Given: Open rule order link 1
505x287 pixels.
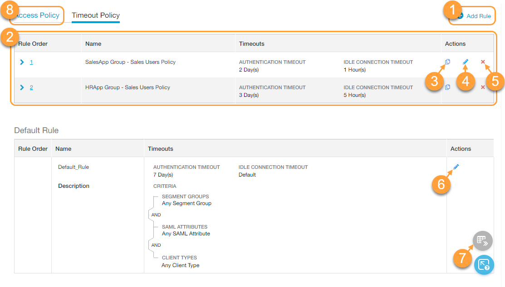Looking at the screenshot, I should click(31, 62).
